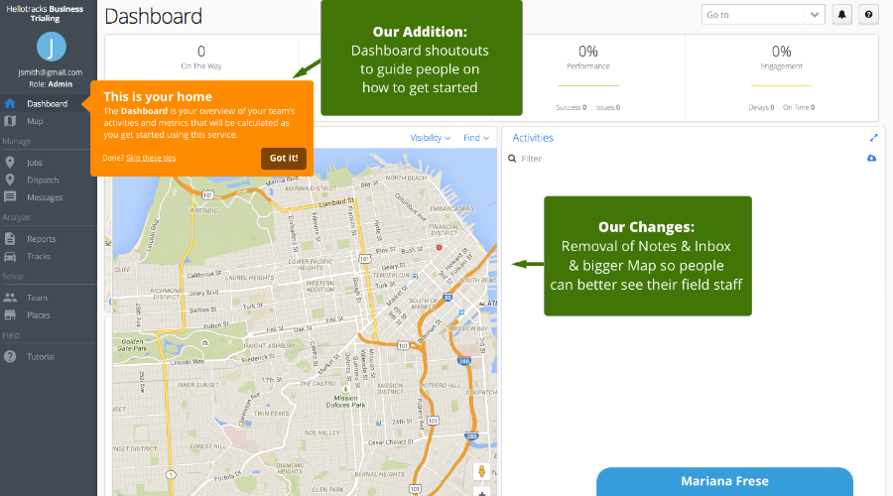Click the Street View pegman icon on map
Image resolution: width=893 pixels, height=496 pixels.
coord(482,471)
